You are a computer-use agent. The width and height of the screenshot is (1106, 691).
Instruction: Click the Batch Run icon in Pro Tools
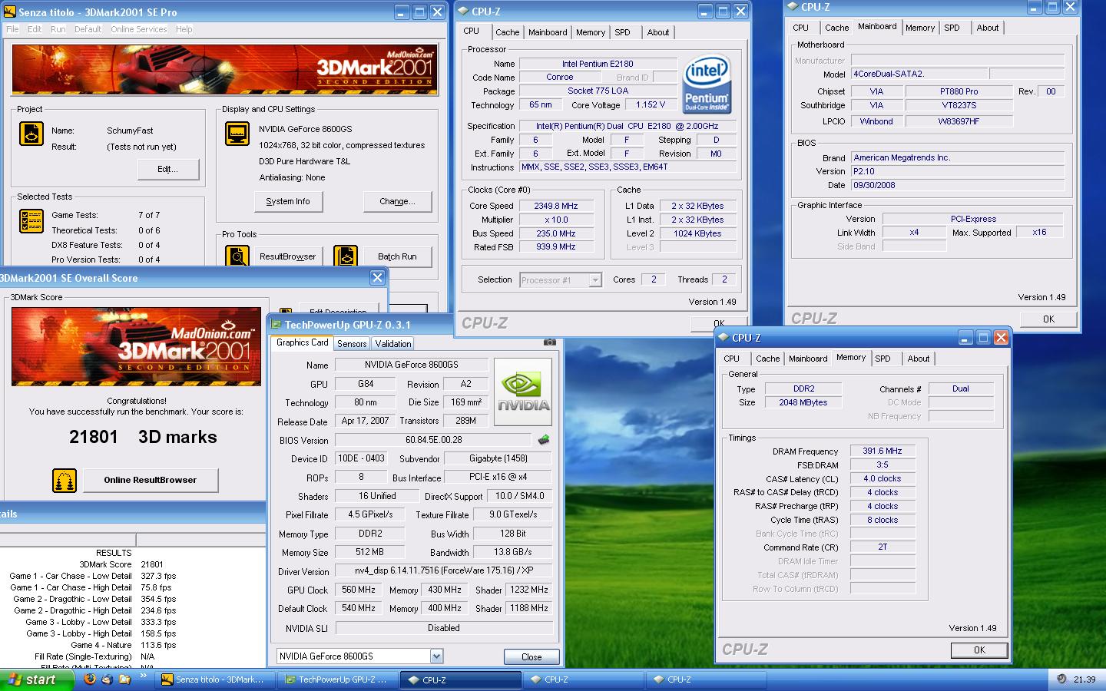point(346,256)
